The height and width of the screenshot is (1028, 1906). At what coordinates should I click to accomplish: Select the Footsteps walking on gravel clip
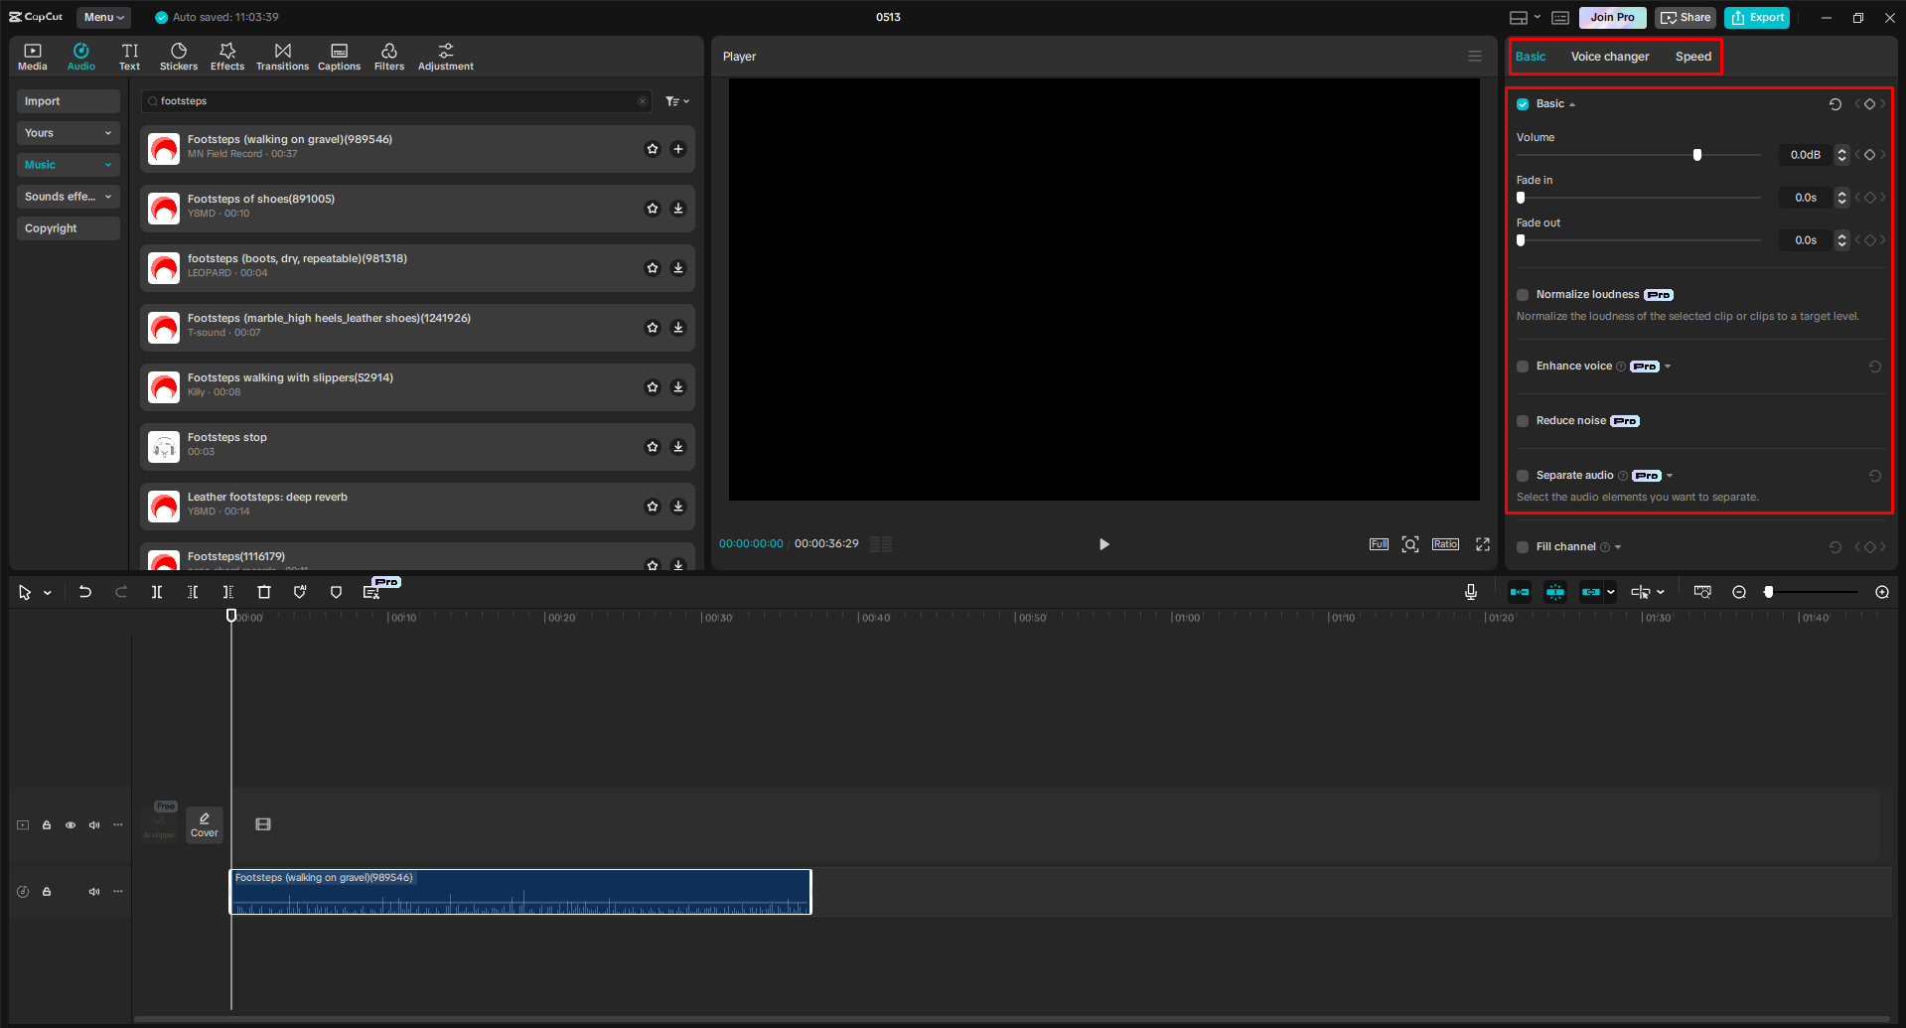pyautogui.click(x=519, y=891)
